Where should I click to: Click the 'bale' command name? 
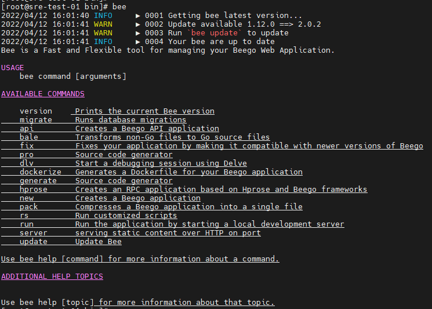(x=28, y=137)
